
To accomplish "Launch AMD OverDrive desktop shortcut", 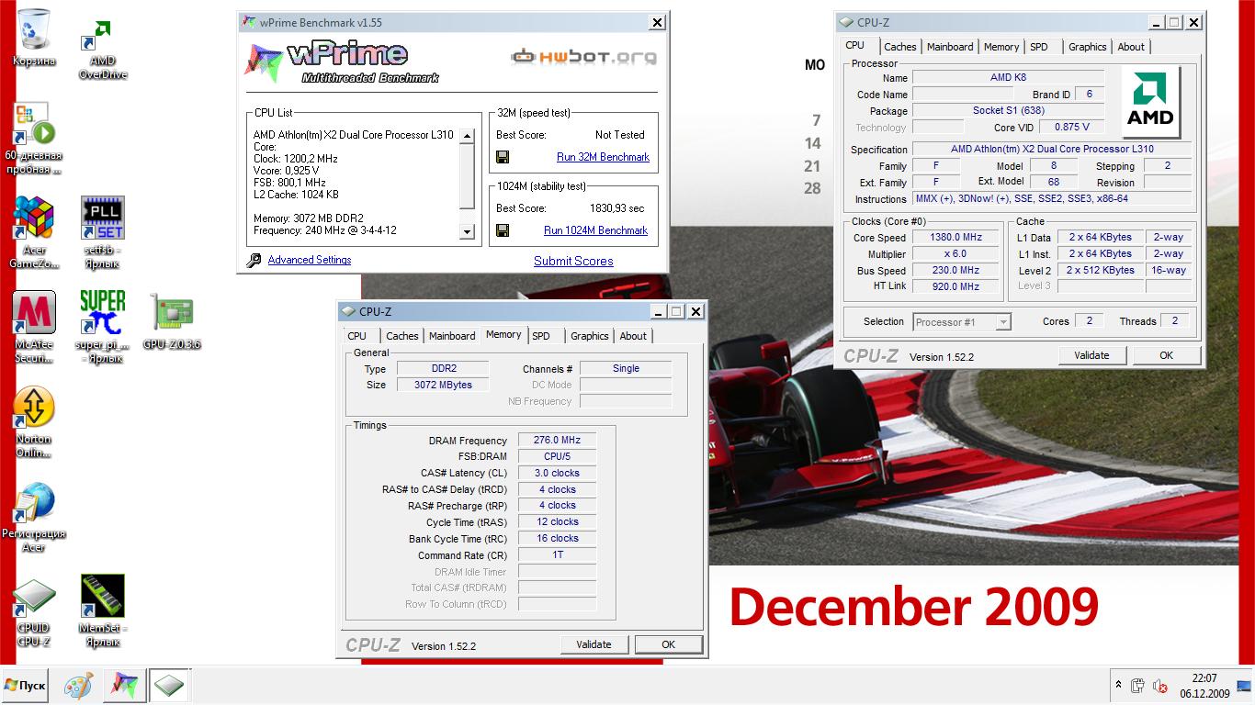I will click(x=103, y=49).
